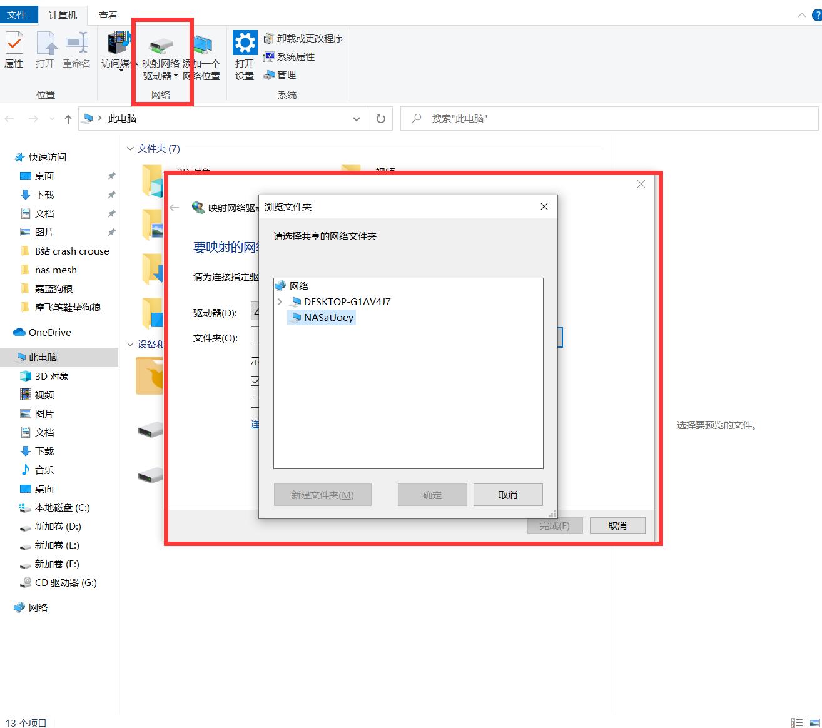Screen dimensions: 822x728
Task: Click 管理 in the ribbon
Action: click(x=280, y=74)
